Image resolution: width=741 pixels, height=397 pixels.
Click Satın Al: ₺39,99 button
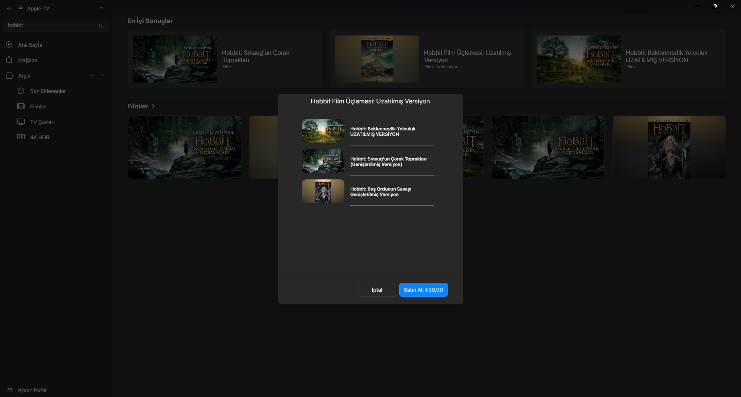tap(424, 290)
